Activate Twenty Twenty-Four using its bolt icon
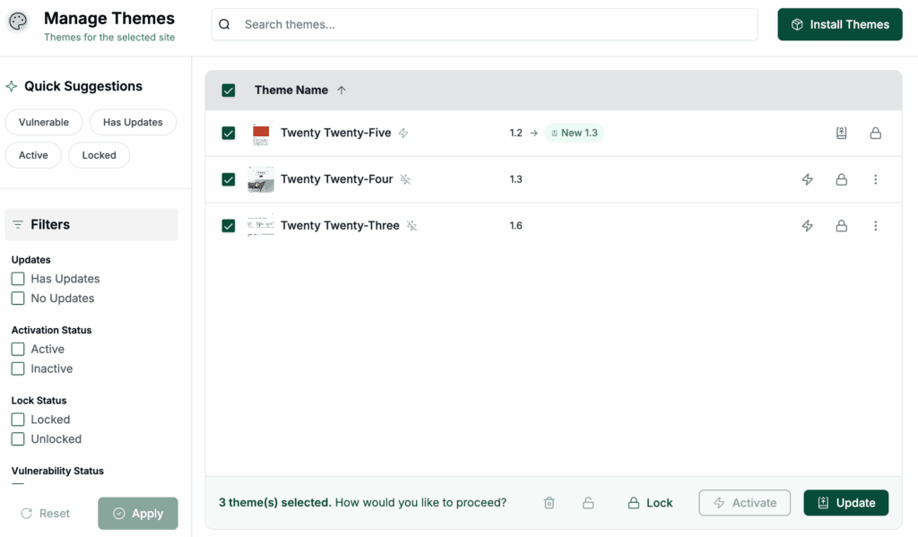The image size is (918, 537). click(x=808, y=179)
